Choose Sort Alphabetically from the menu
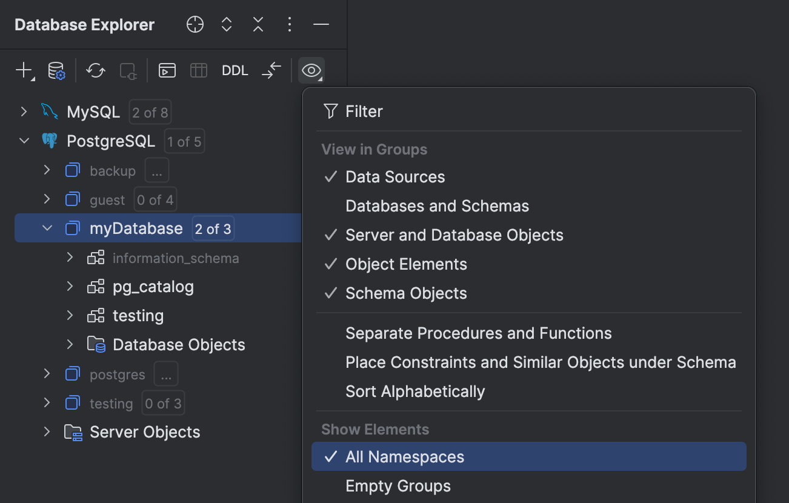Screen dimensions: 789x503 415,391
